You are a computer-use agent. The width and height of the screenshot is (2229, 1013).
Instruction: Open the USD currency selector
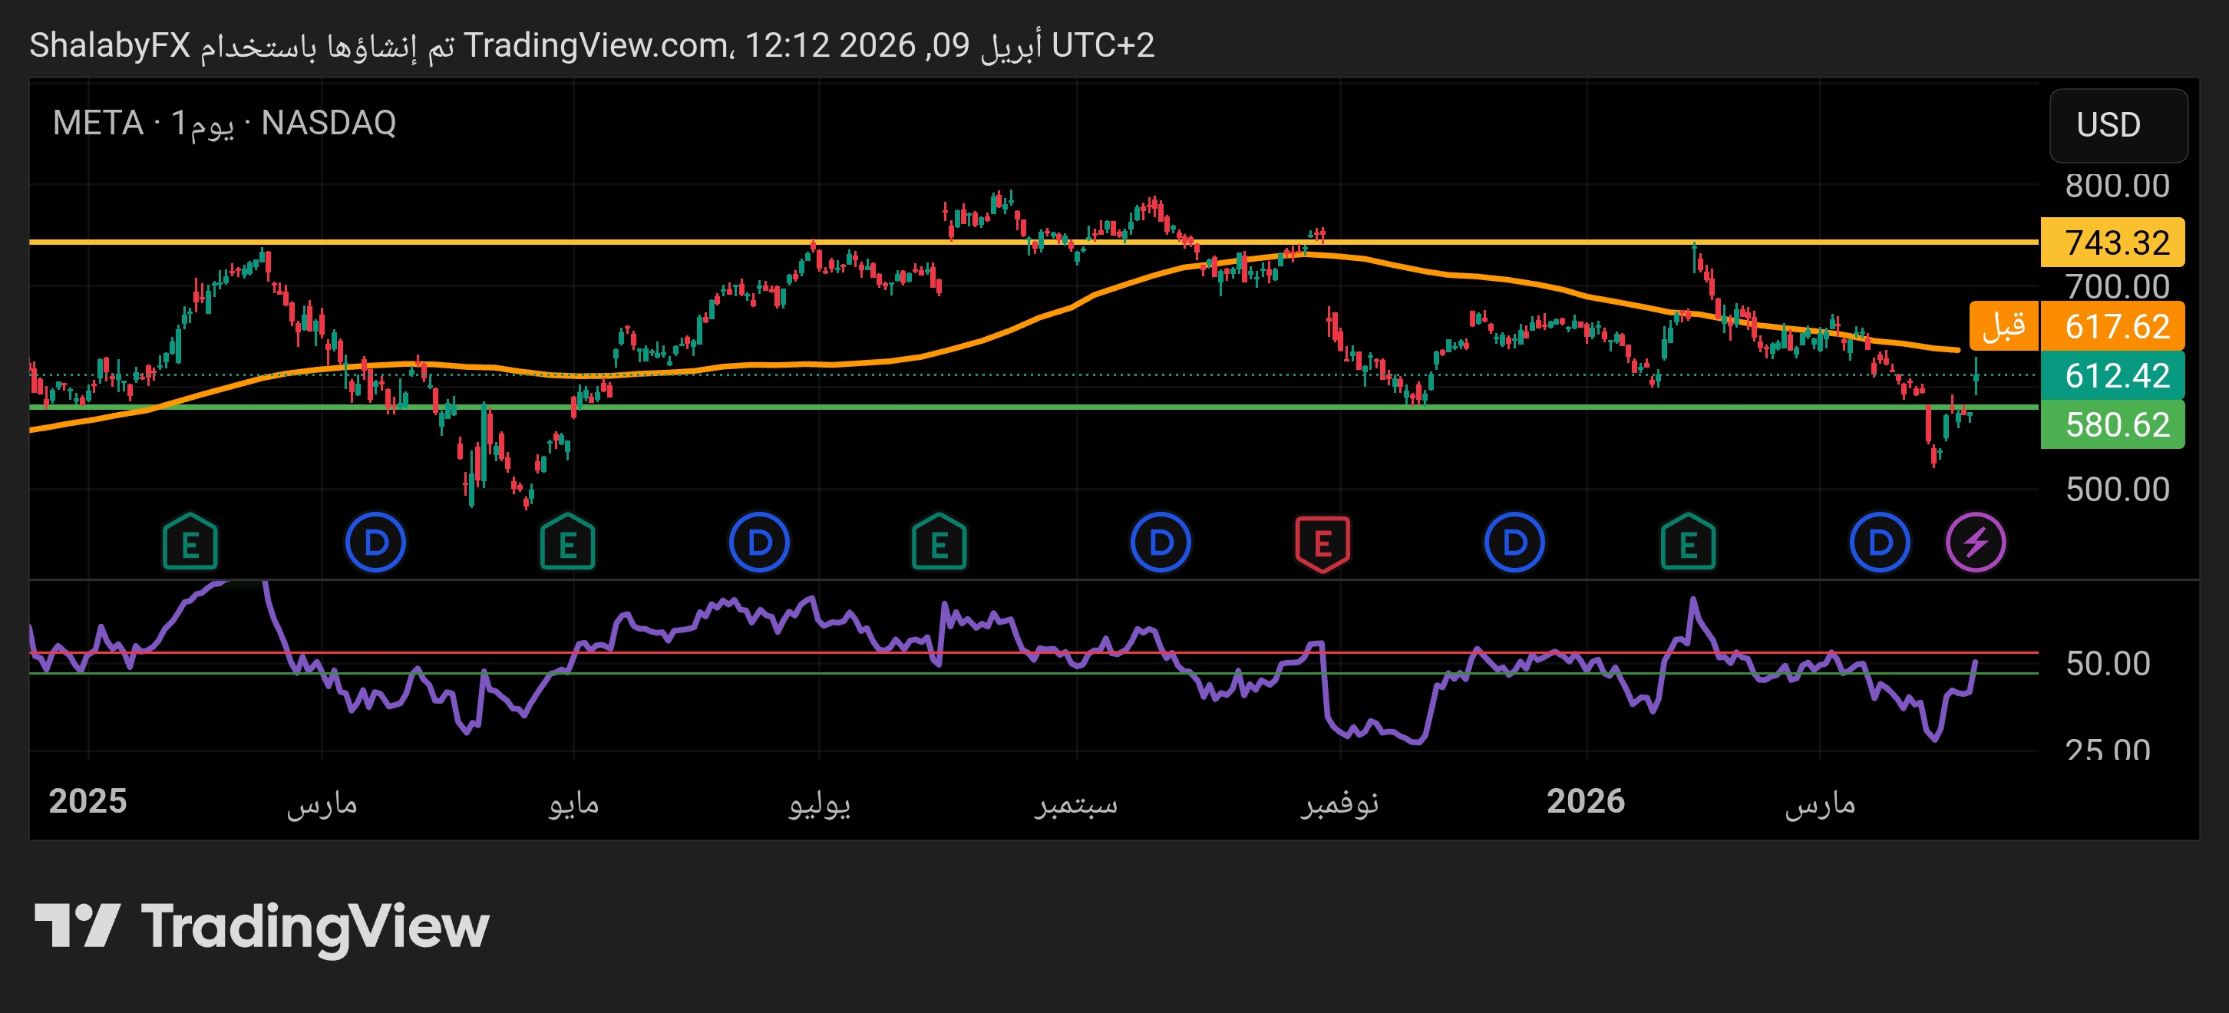pyautogui.click(x=2118, y=125)
